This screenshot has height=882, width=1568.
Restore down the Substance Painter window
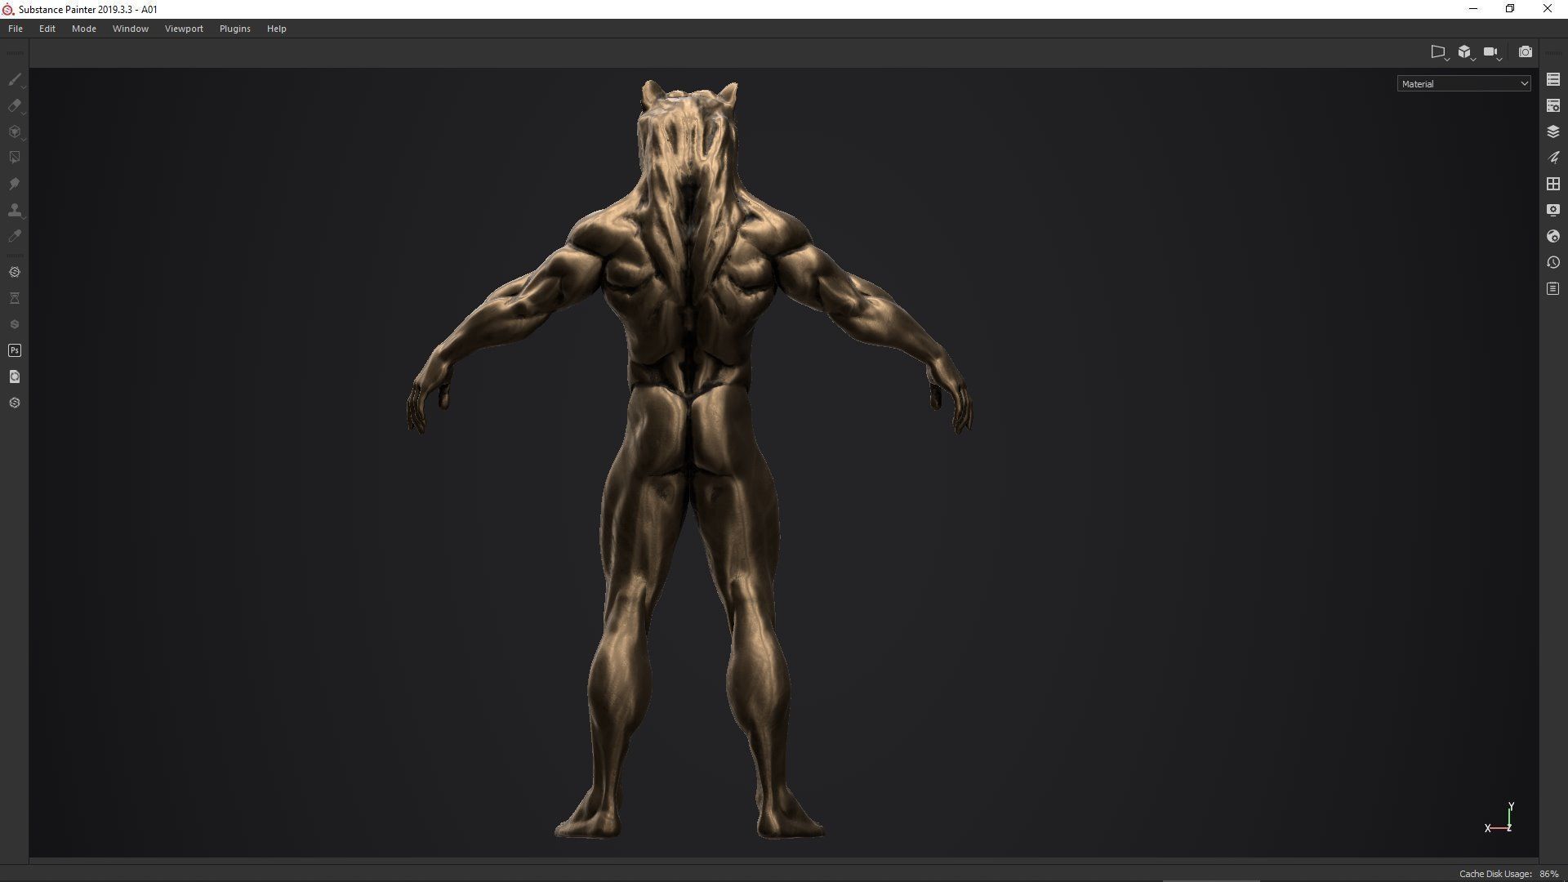(x=1510, y=9)
